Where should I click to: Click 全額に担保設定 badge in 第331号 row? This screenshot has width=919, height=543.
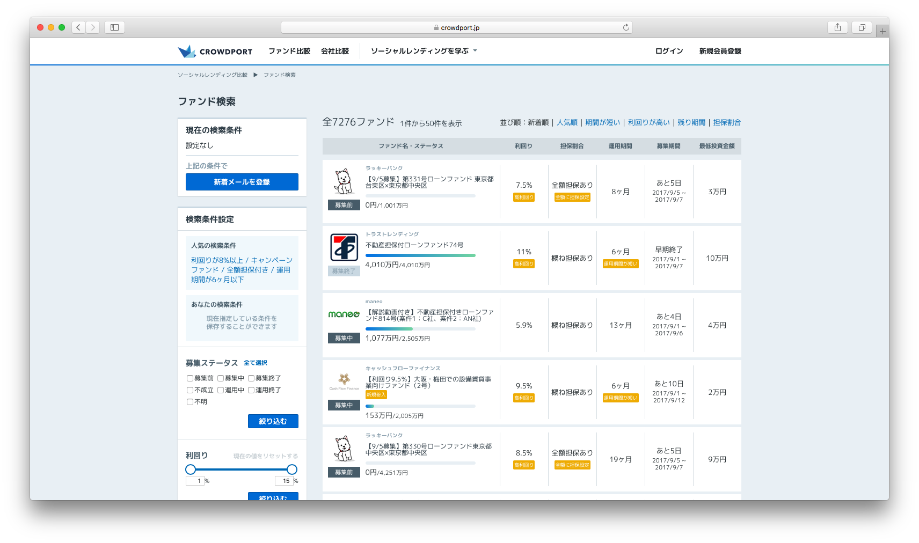[x=572, y=197]
